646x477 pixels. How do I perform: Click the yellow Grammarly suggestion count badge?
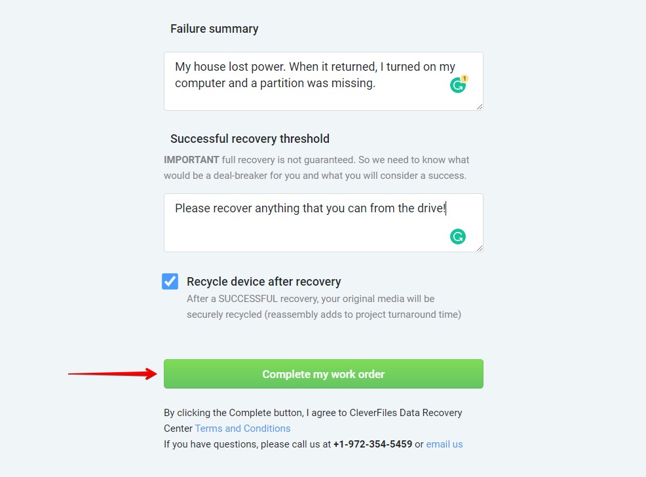(465, 78)
